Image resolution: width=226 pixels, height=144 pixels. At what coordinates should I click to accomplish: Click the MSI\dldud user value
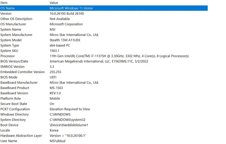pos(57,141)
